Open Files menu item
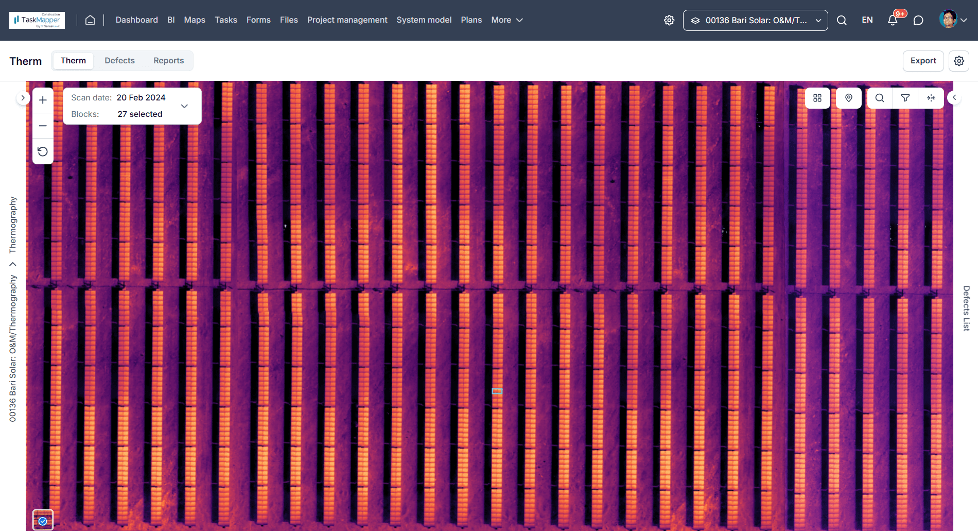 [289, 20]
